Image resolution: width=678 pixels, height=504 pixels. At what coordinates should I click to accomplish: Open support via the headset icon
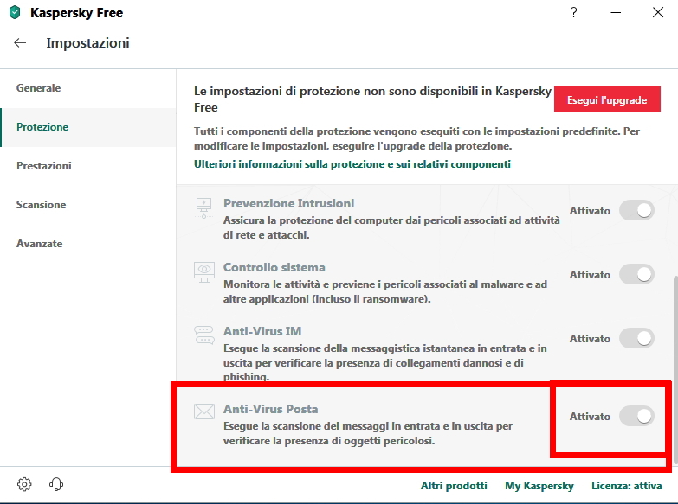click(56, 484)
